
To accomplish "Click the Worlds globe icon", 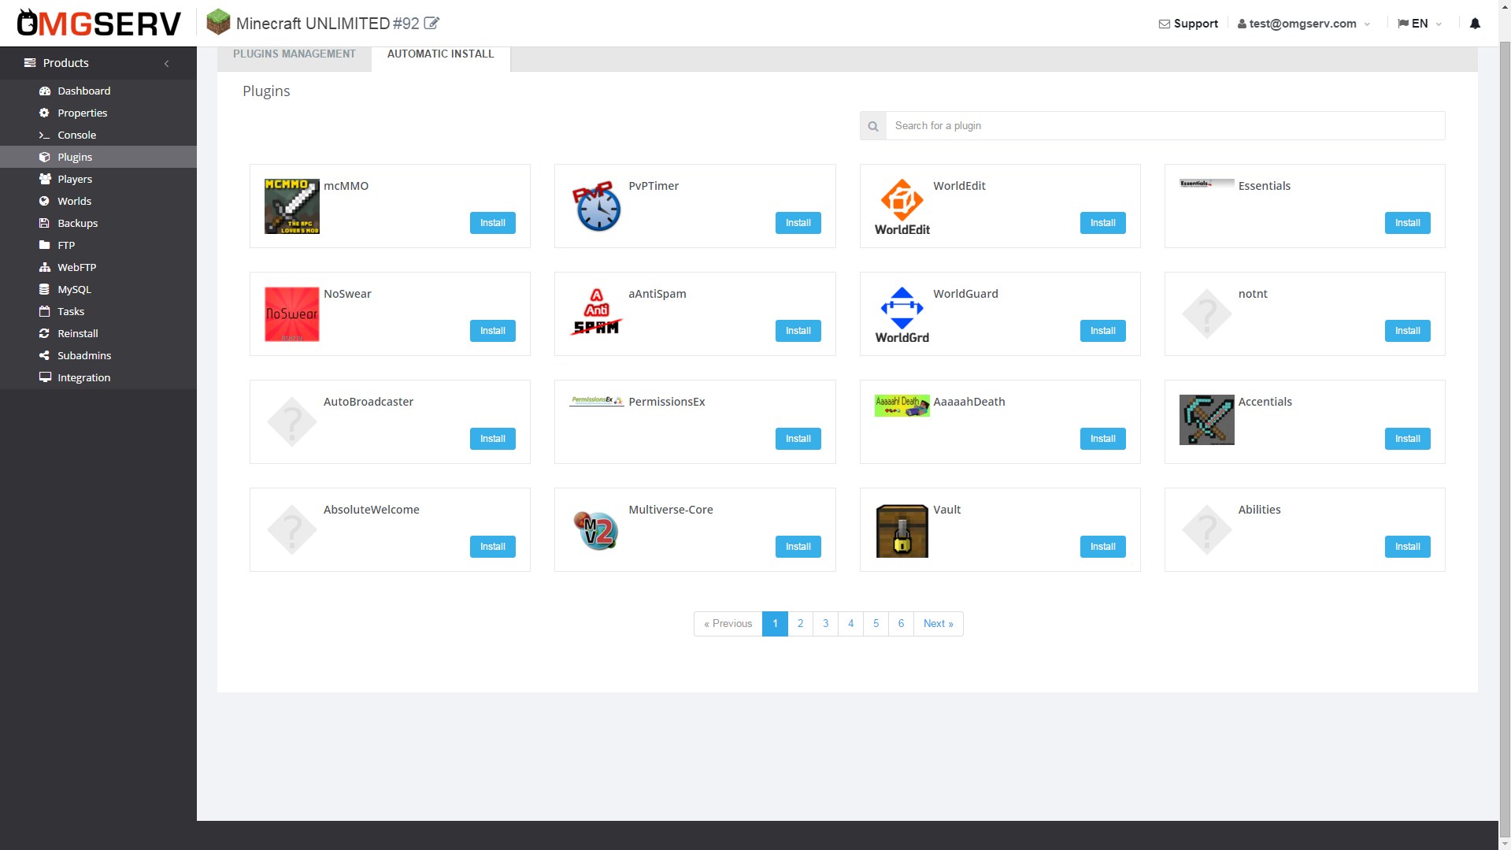I will click(45, 201).
